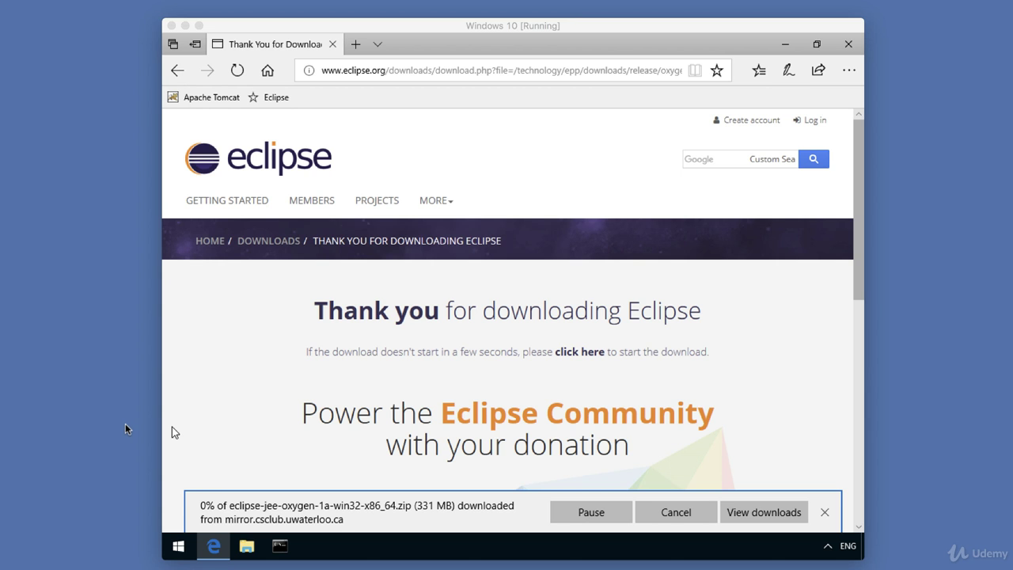The image size is (1013, 570).
Task: Open Edge settings and more menu
Action: [x=849, y=70]
